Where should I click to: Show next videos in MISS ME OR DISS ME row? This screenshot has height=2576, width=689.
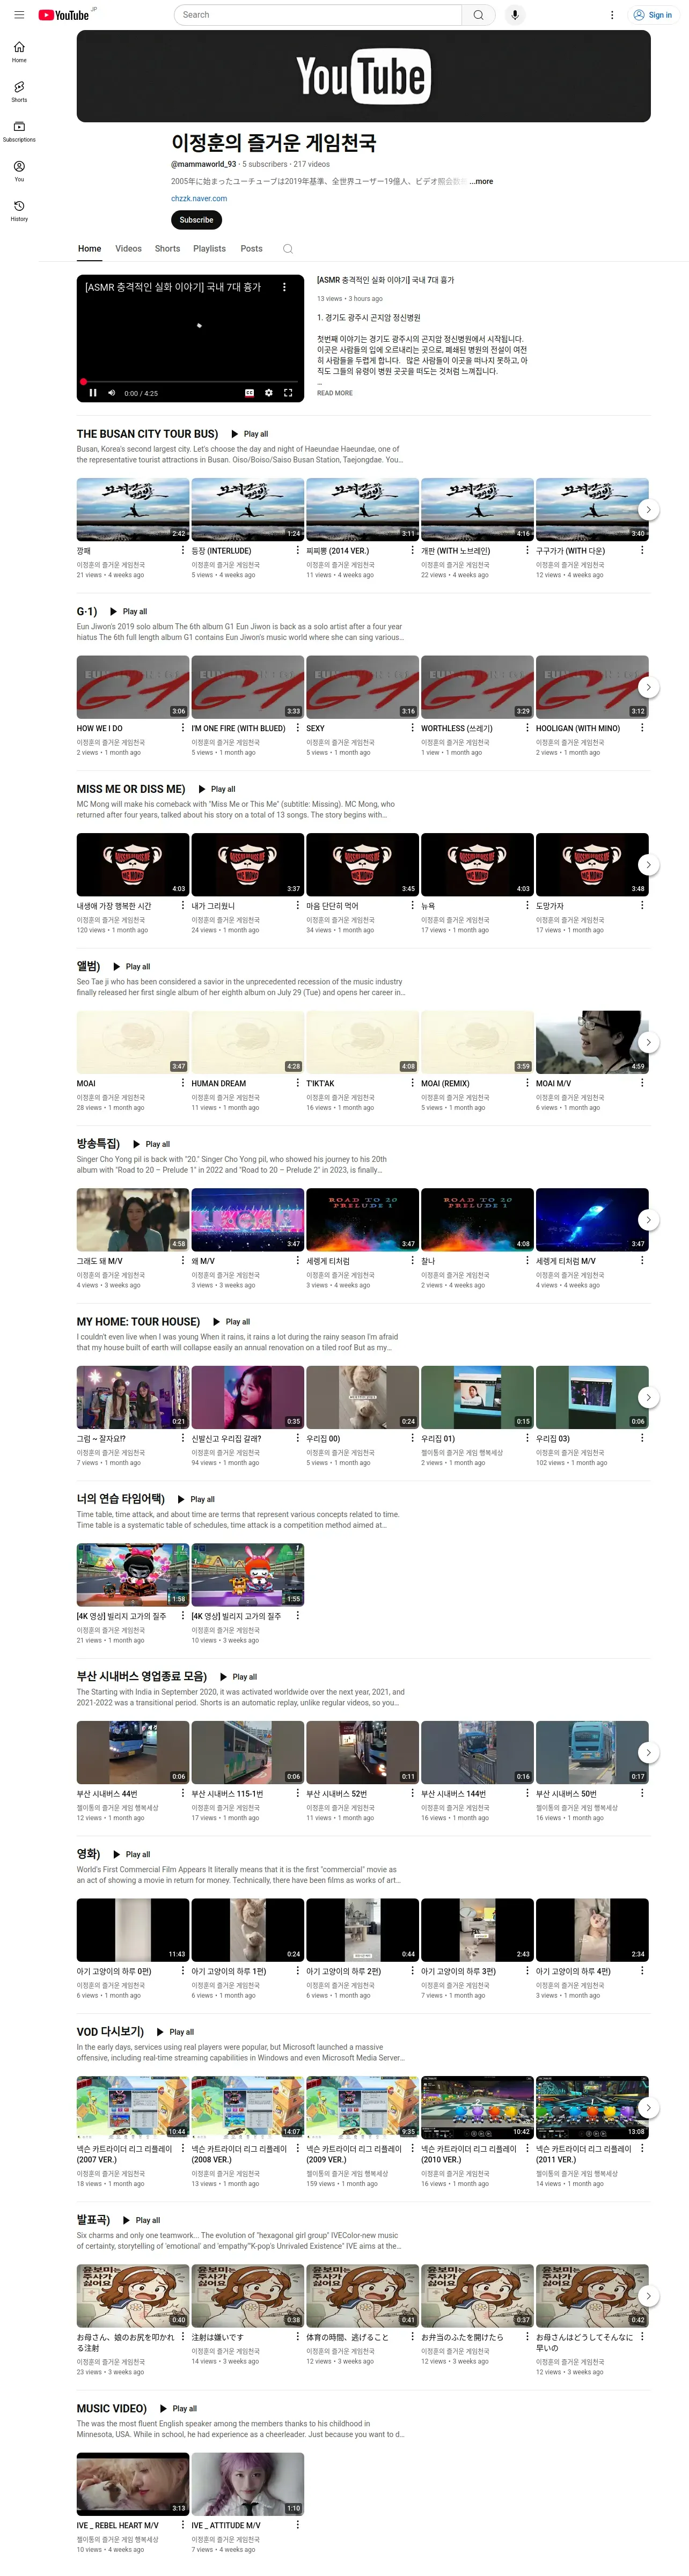tap(648, 865)
